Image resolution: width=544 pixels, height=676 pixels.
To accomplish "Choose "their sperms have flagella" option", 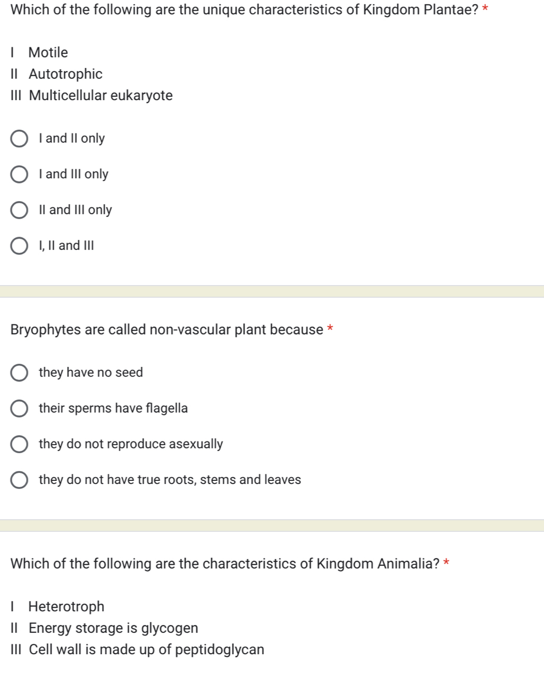I will tap(19, 408).
